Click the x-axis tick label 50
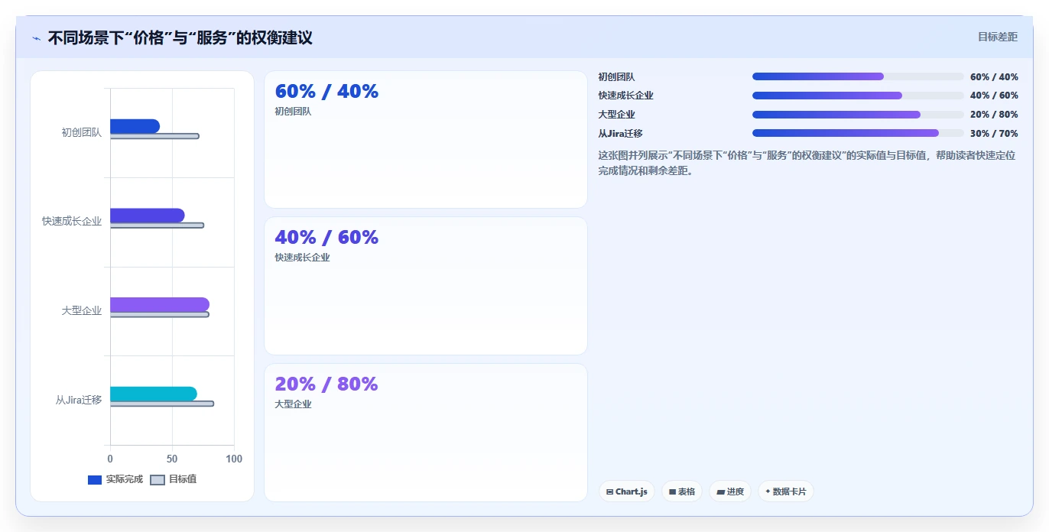1049x532 pixels. pyautogui.click(x=172, y=459)
